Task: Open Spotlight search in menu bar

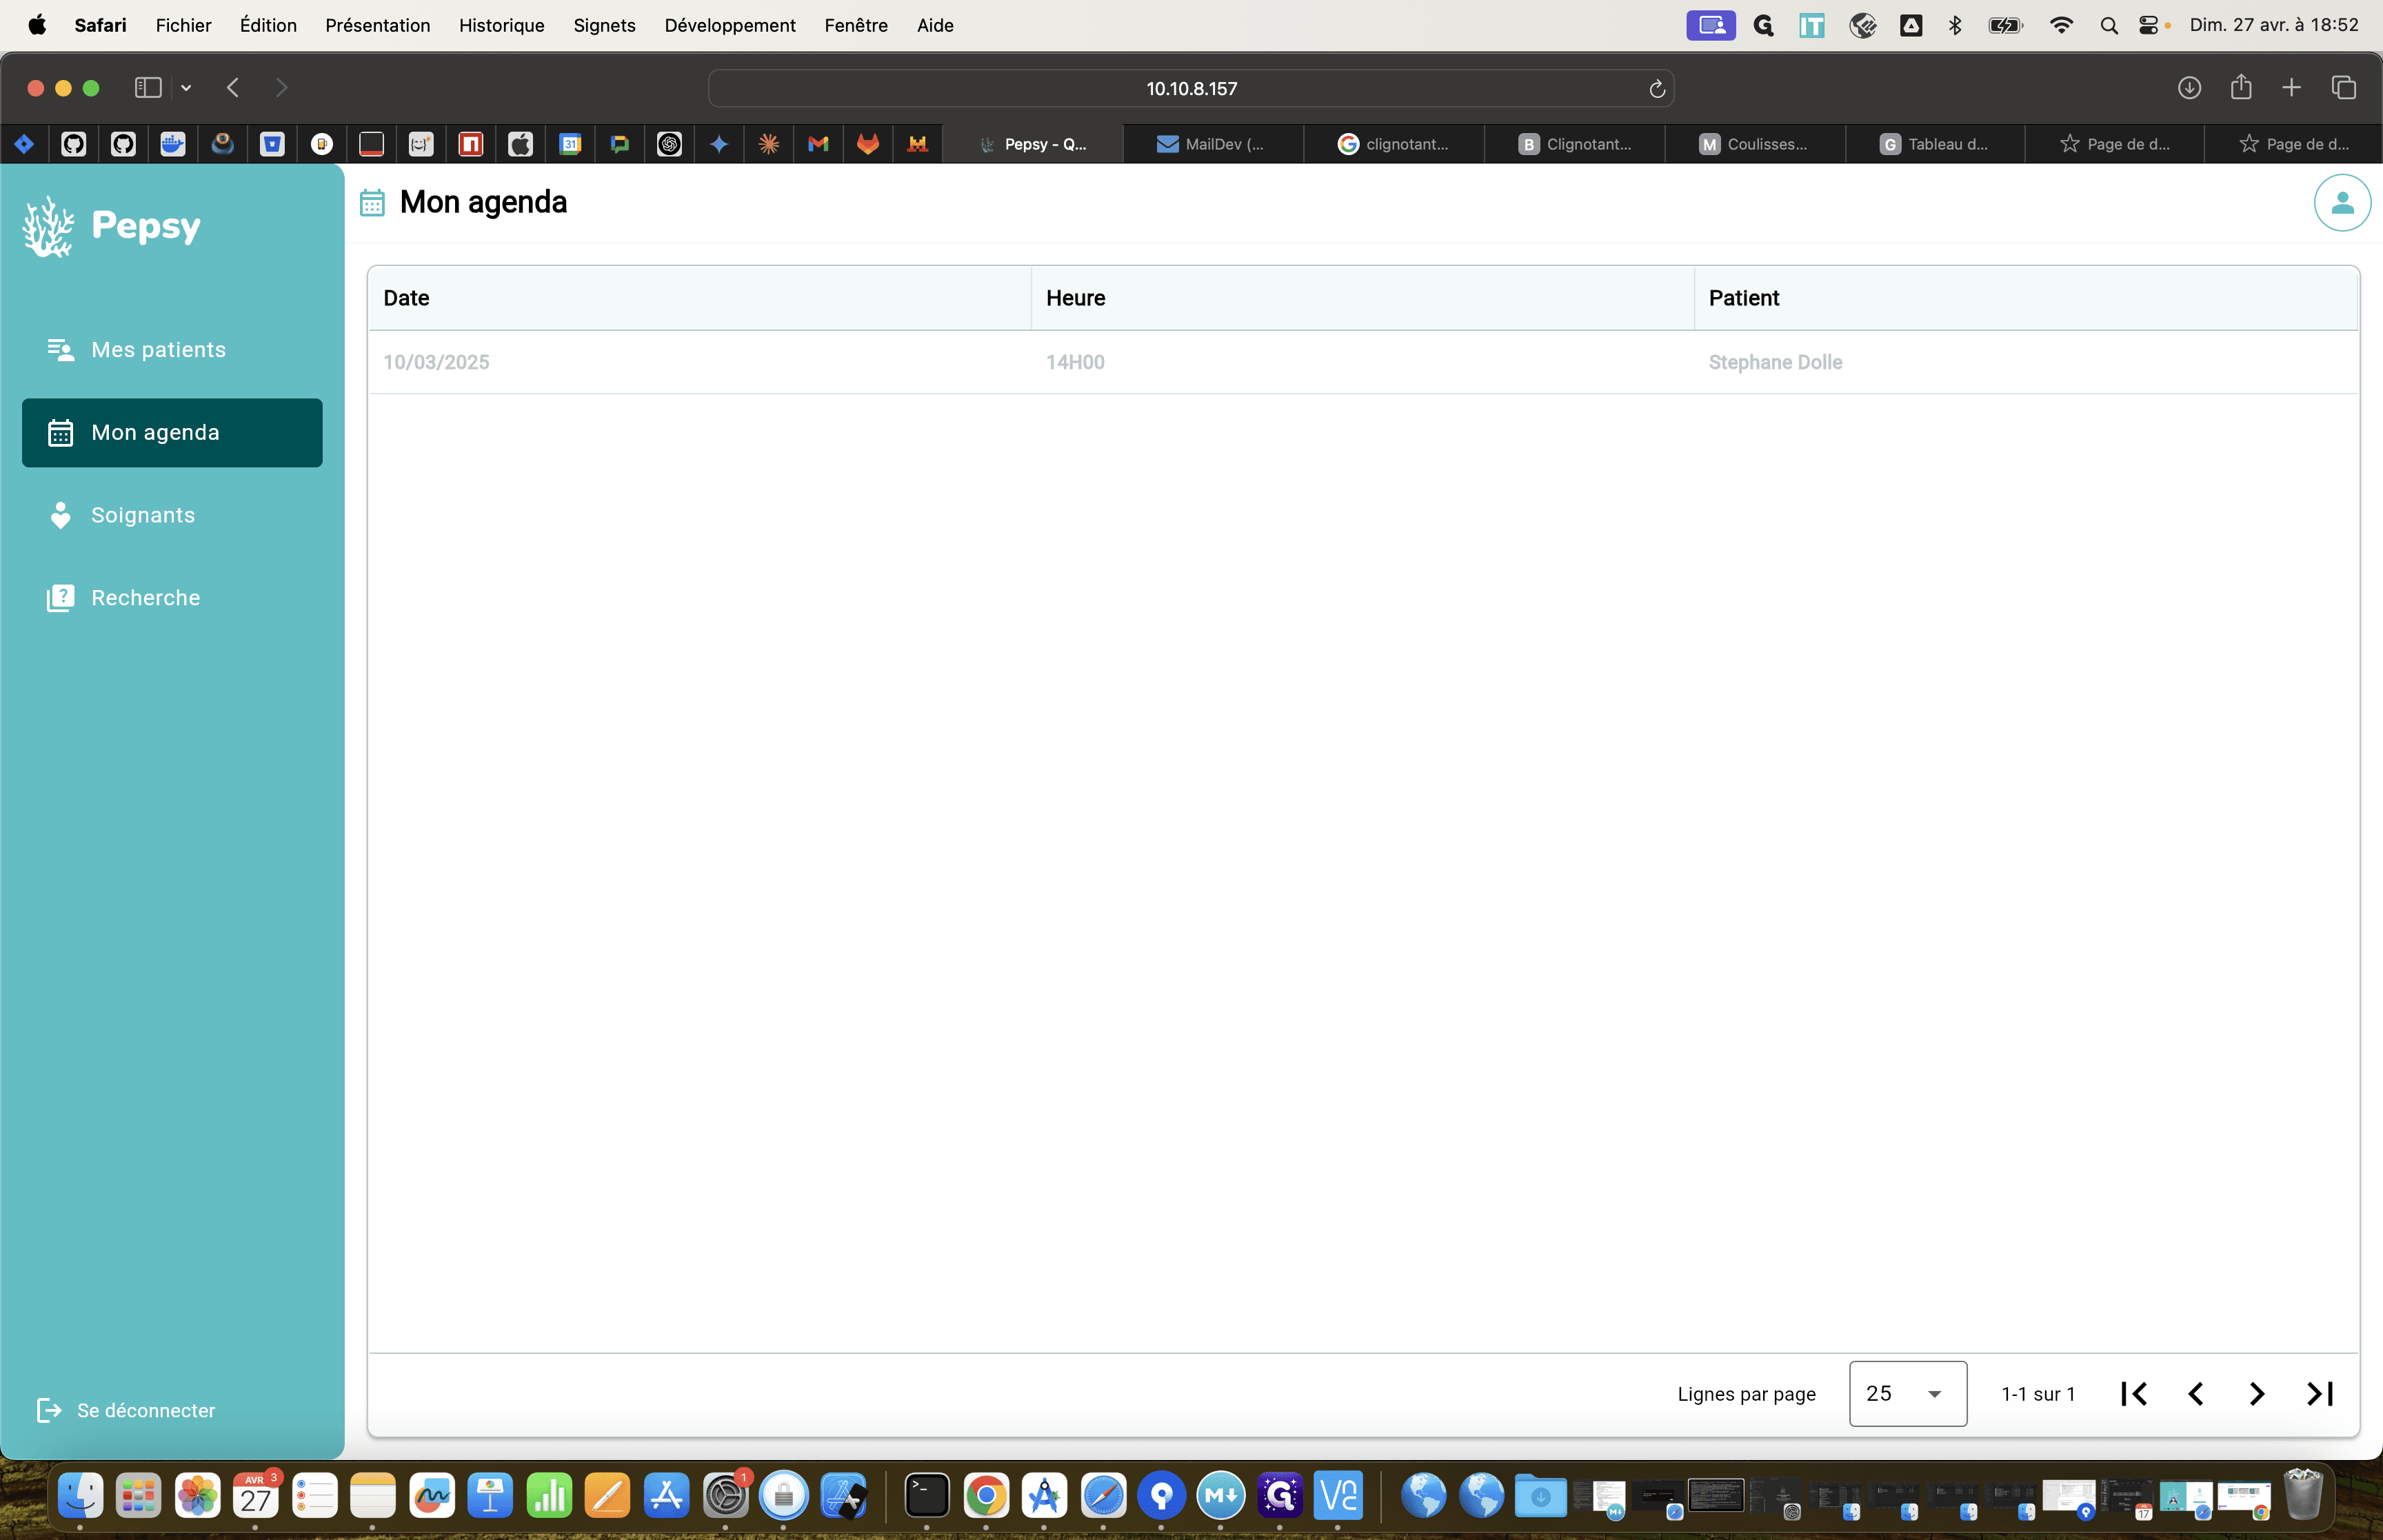Action: pos(2109,26)
